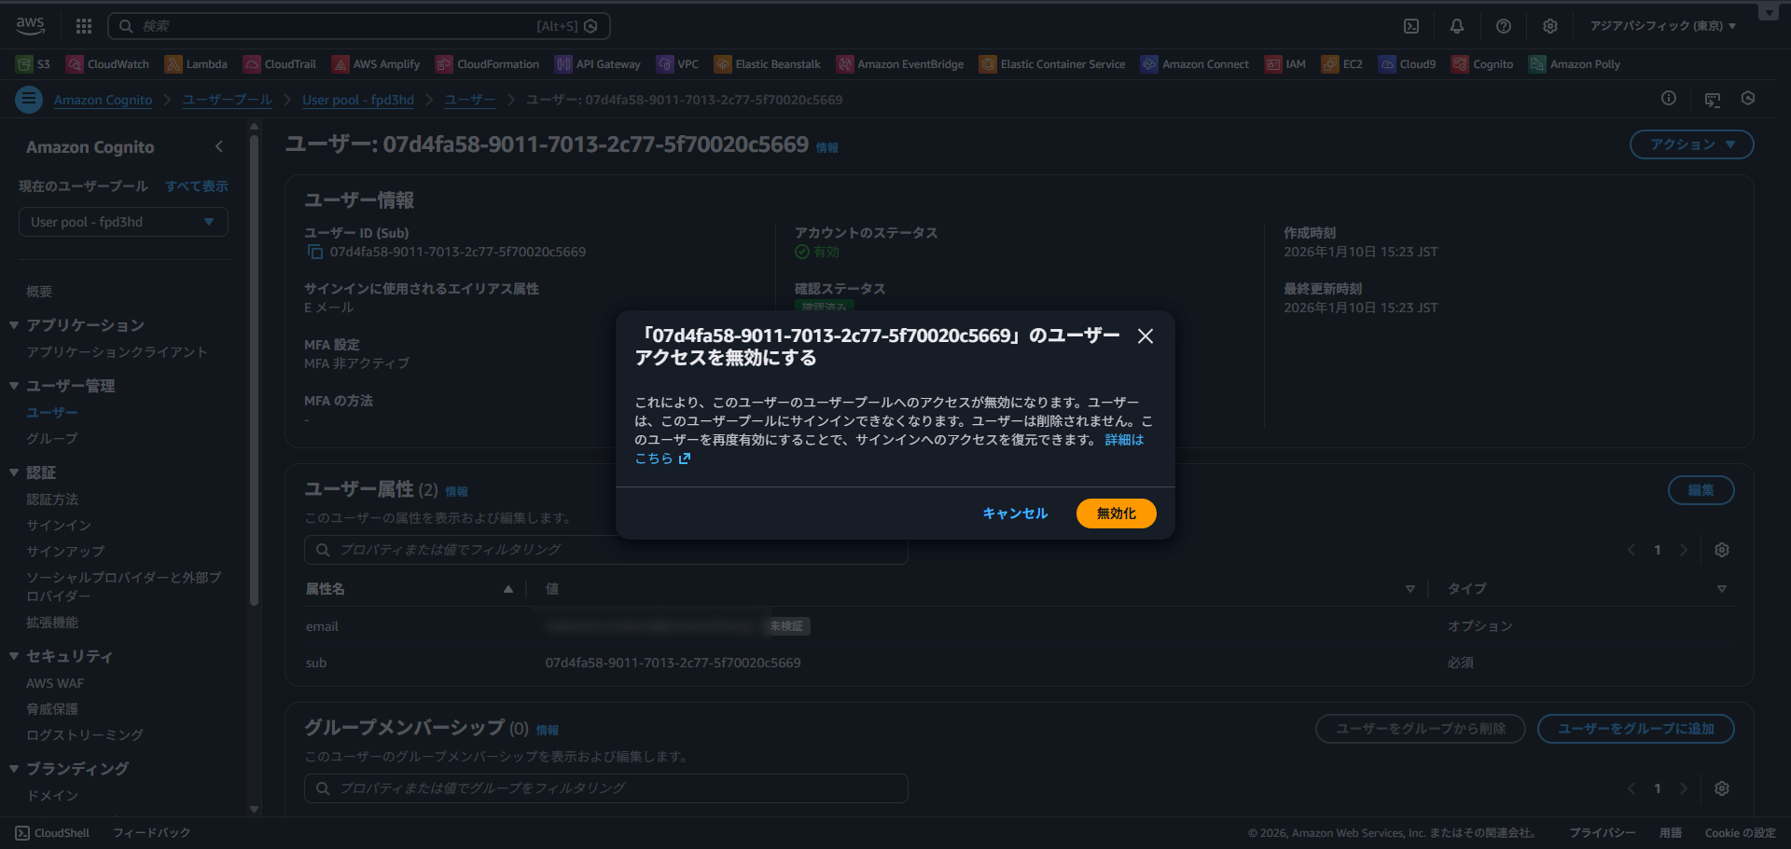Collapse the Amazon Cognito sidebar

(x=219, y=146)
